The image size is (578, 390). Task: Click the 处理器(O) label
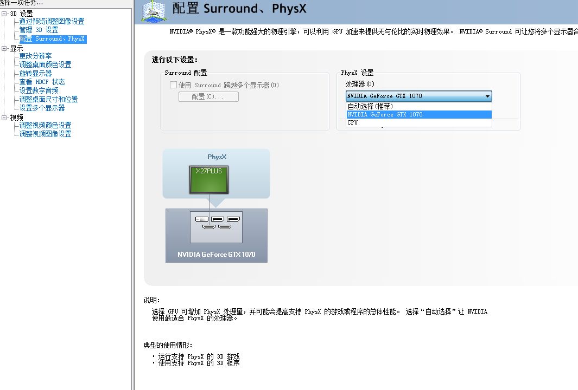(x=360, y=84)
